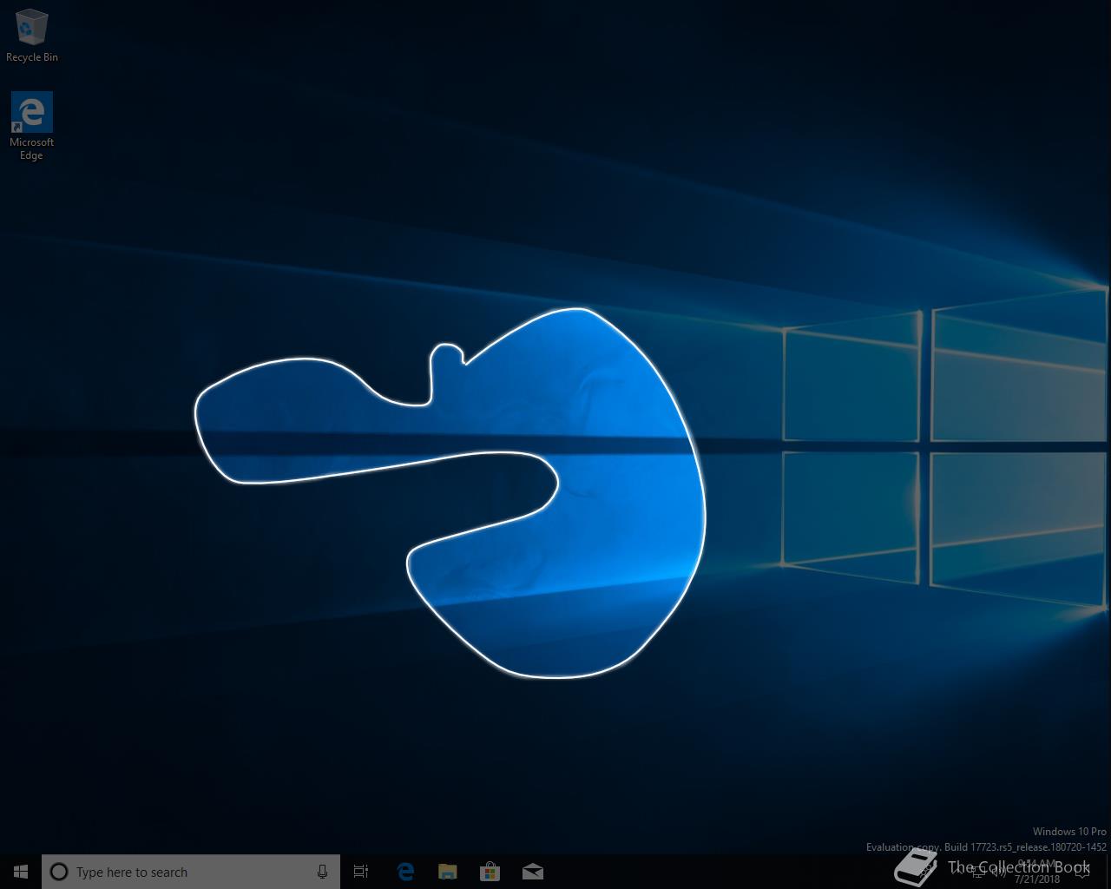Open the Mail app from the taskbar

point(533,872)
